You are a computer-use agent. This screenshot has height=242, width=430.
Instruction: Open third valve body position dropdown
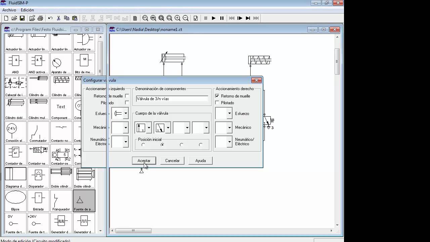pos(187,127)
